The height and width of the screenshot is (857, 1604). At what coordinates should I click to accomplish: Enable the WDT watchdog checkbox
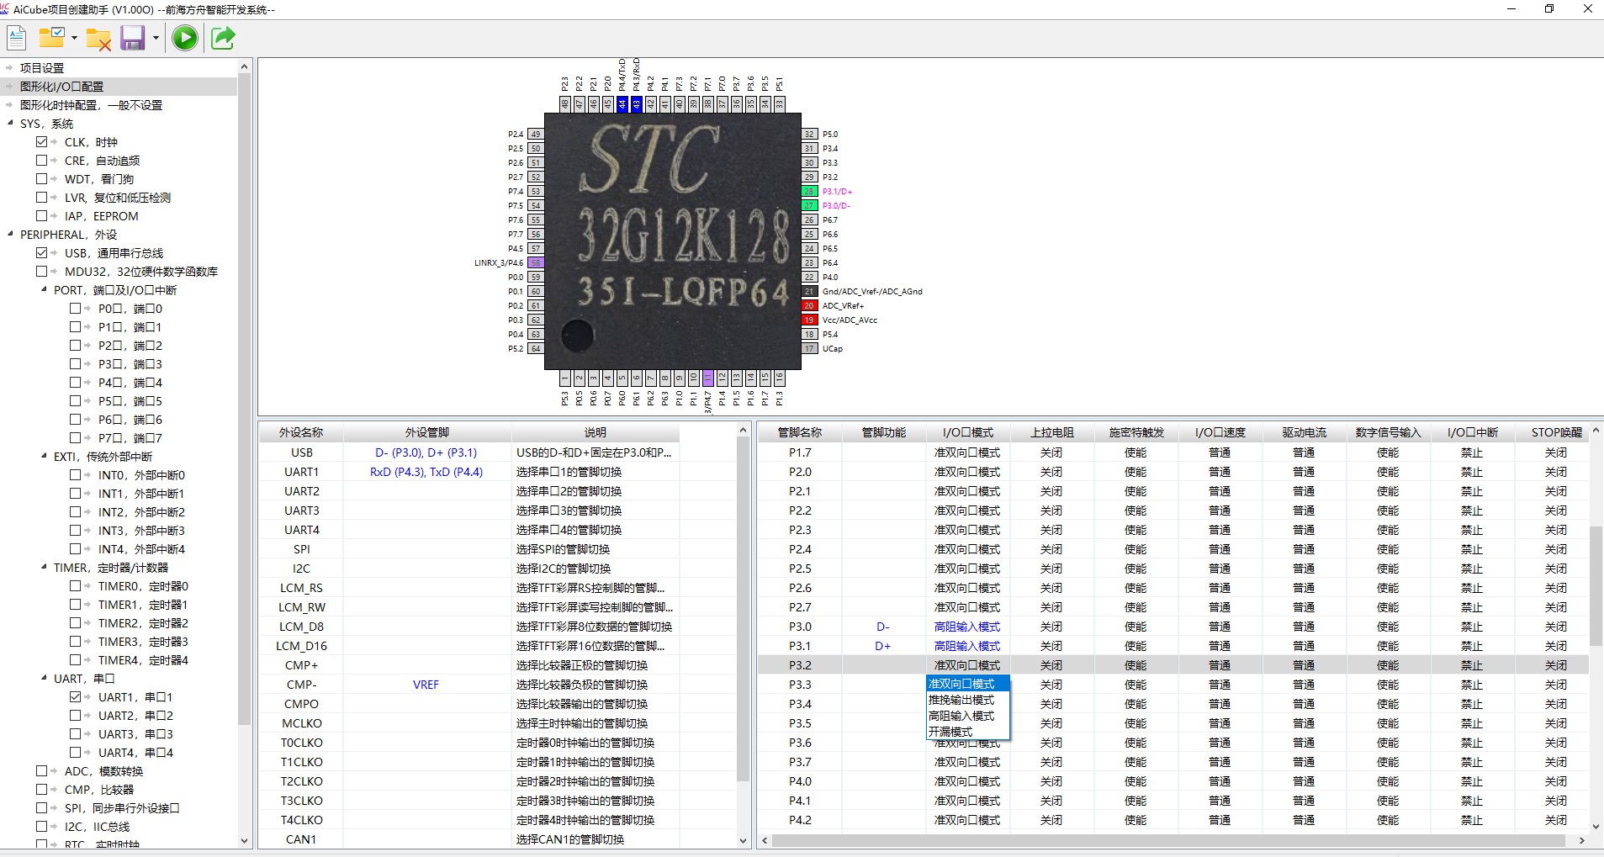click(41, 179)
